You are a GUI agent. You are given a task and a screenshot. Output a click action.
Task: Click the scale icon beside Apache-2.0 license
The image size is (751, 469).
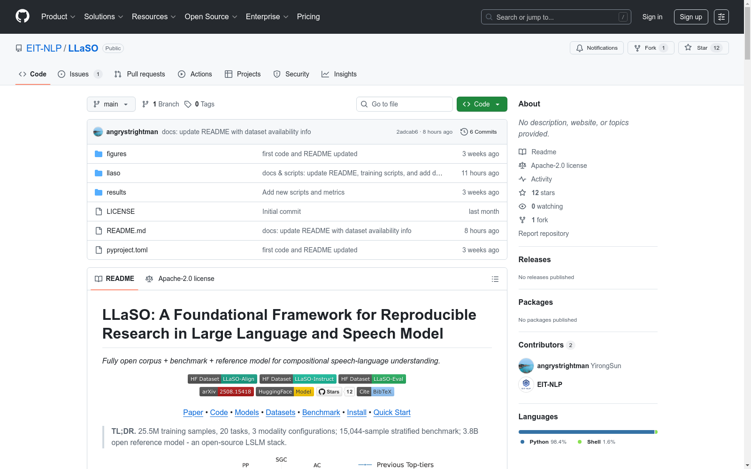(522, 166)
